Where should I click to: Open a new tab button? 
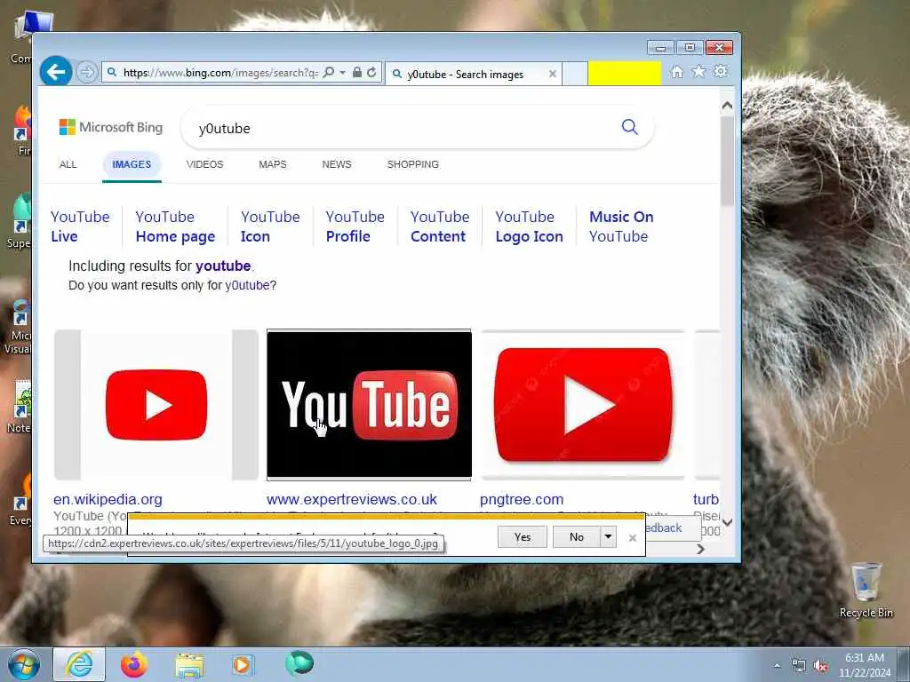tap(575, 74)
